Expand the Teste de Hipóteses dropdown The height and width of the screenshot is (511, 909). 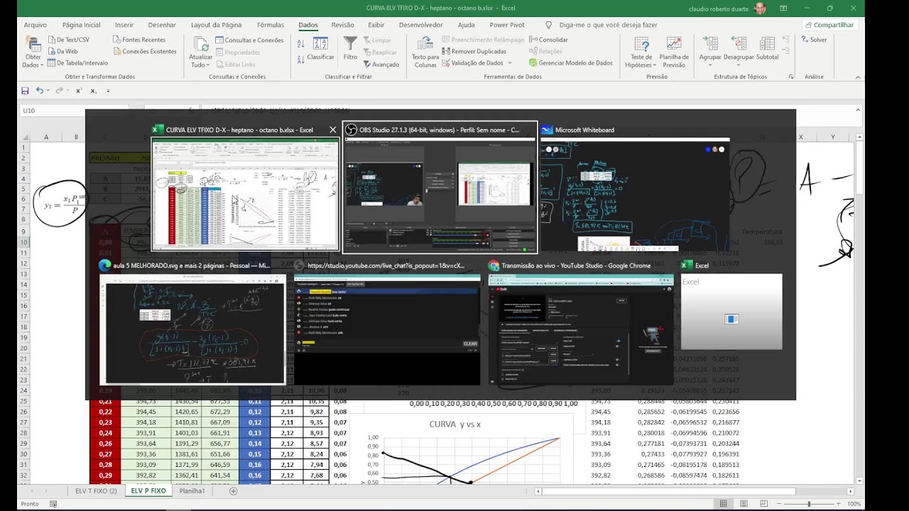654,65
